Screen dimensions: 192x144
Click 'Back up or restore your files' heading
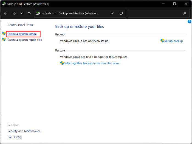(80, 26)
